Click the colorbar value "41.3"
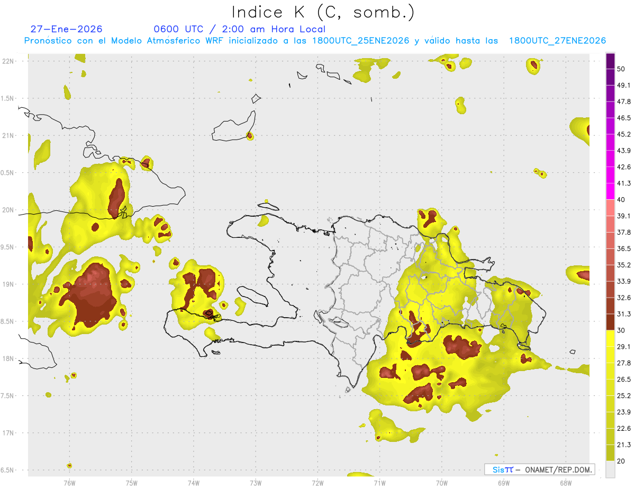The image size is (635, 490). pos(624,183)
